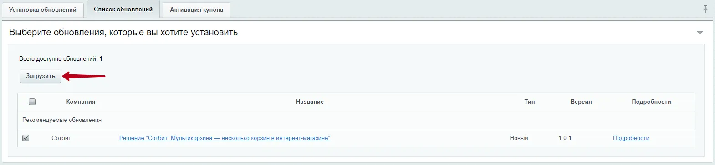Uncheck the Сотбит update row checkbox
This screenshot has width=715, height=165.
[x=26, y=138]
